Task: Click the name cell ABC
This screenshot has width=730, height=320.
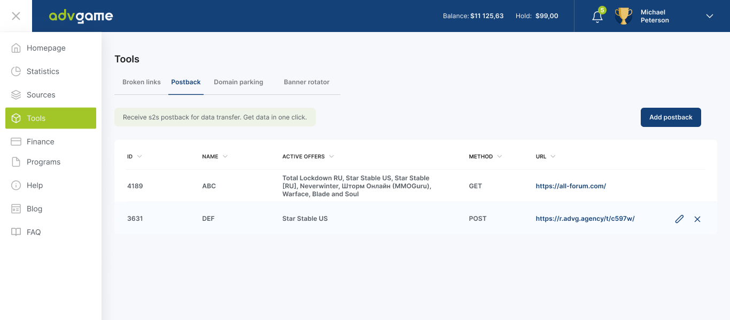Action: (x=209, y=186)
